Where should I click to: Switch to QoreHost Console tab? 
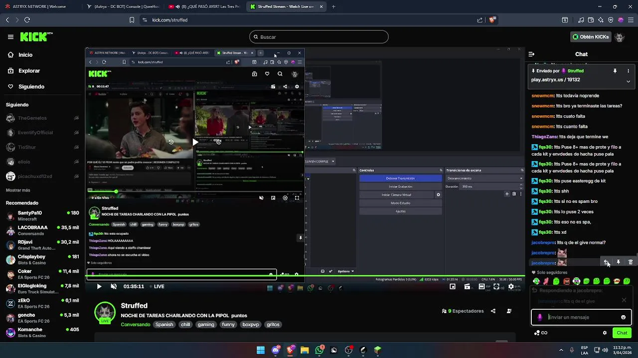tap(122, 7)
